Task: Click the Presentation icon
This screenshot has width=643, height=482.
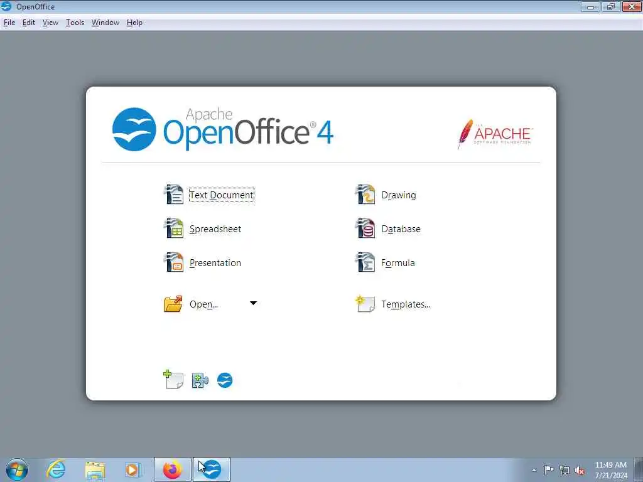Action: pyautogui.click(x=174, y=262)
